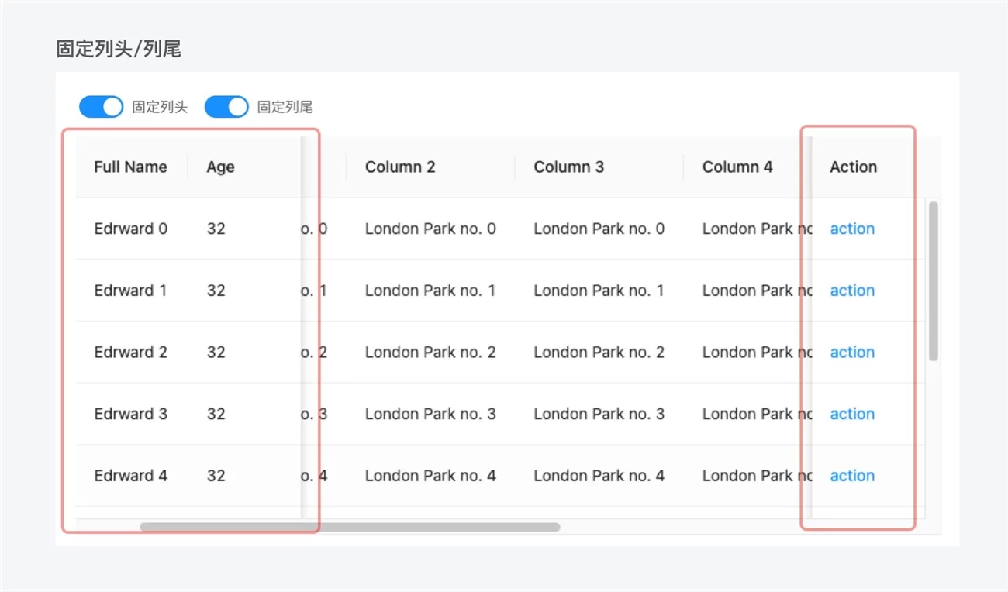Toggle the 固定列尾 switch

point(226,107)
